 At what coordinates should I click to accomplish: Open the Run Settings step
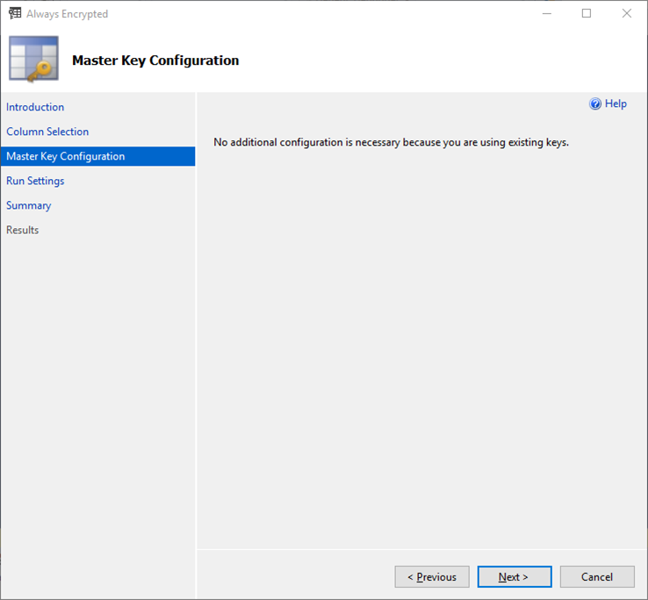tap(35, 181)
